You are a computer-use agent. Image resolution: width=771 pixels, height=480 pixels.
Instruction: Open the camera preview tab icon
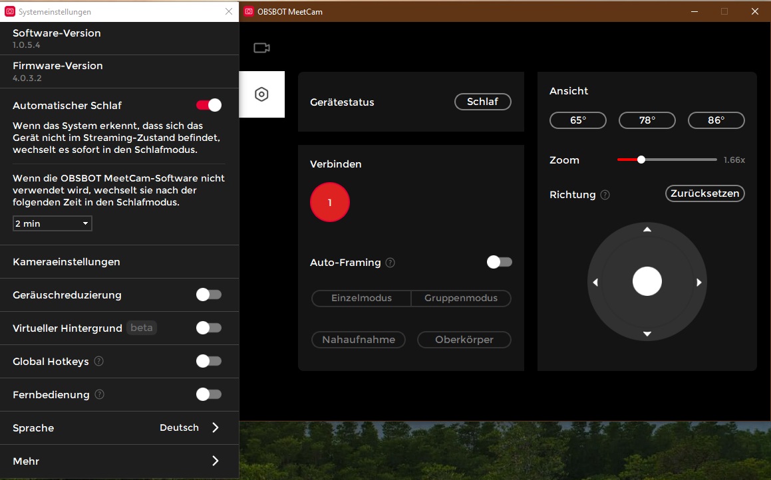261,48
